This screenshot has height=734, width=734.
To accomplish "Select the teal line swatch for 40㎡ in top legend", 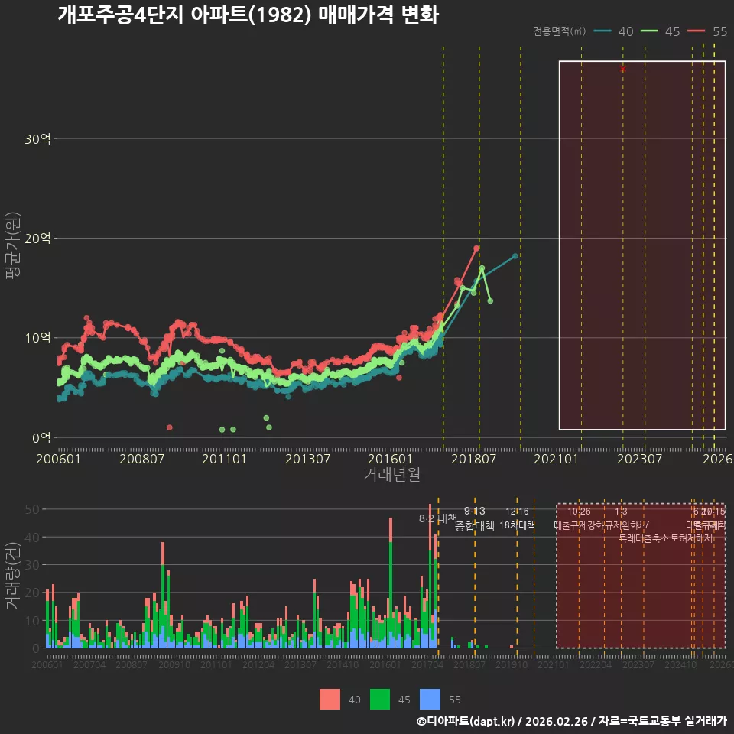I will 602,31.
